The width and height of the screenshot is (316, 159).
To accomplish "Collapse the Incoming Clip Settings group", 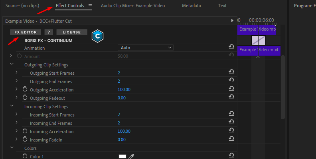I will point(12,106).
